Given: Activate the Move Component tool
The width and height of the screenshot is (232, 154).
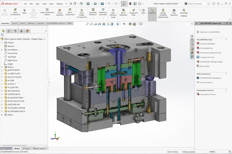Looking at the screenshot, I should coord(70,12).
